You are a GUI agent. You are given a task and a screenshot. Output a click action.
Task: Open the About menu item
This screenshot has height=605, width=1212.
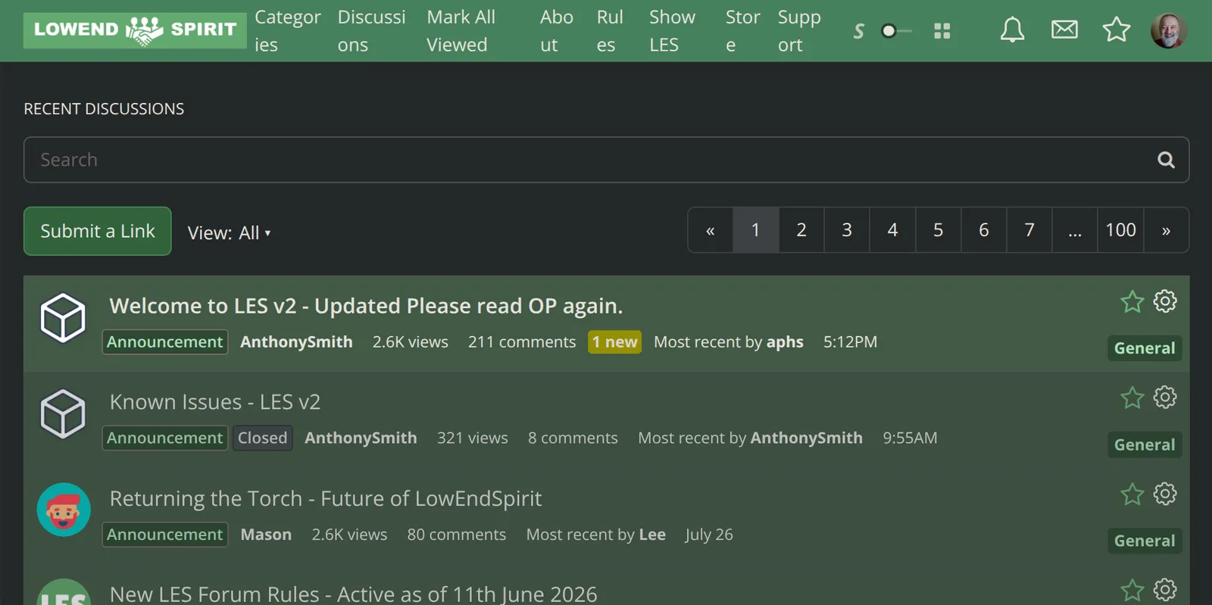(x=557, y=31)
